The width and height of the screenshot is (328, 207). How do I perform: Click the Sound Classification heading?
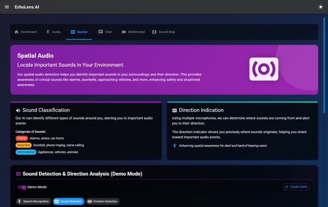click(x=46, y=110)
